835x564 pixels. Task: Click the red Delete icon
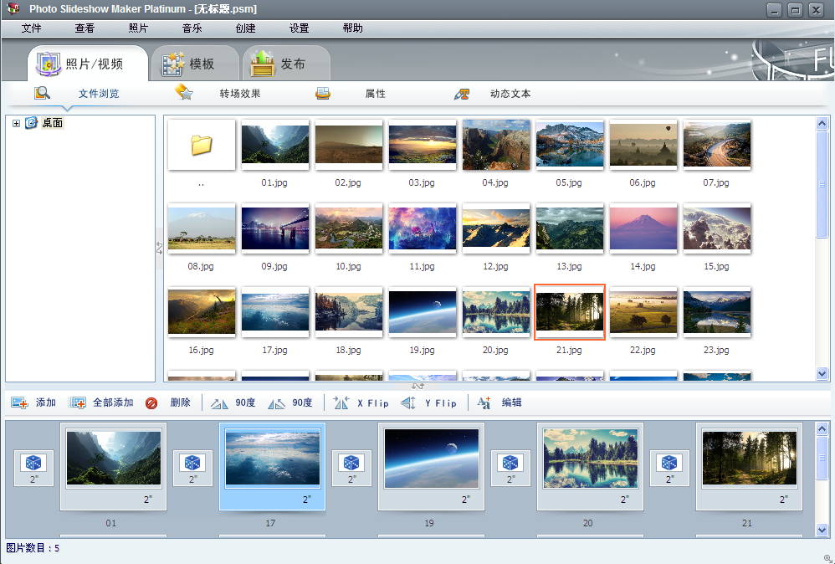click(151, 403)
